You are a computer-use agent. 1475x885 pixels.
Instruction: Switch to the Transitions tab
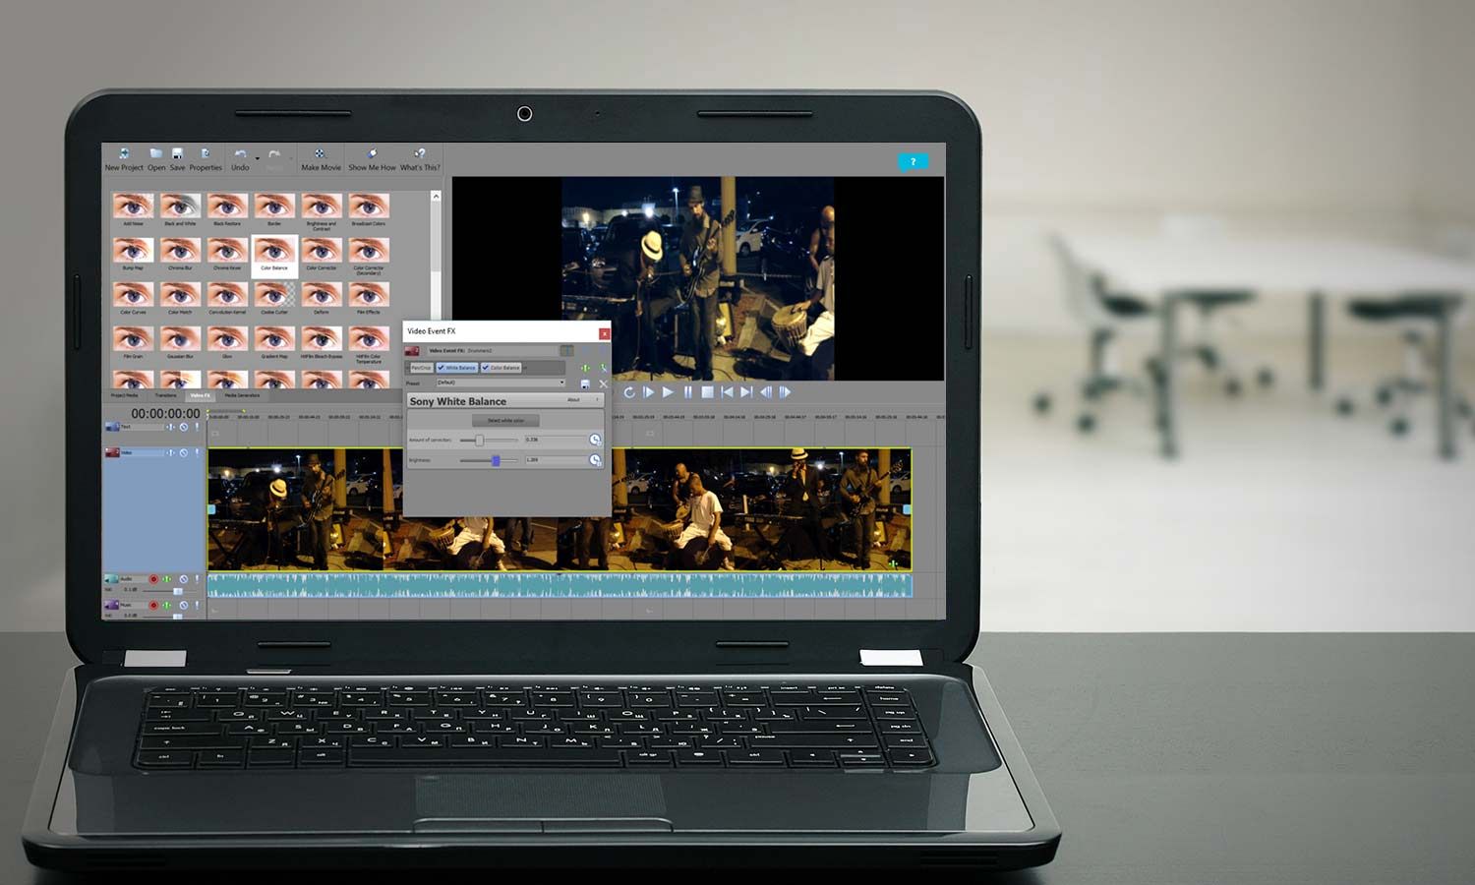point(165,395)
